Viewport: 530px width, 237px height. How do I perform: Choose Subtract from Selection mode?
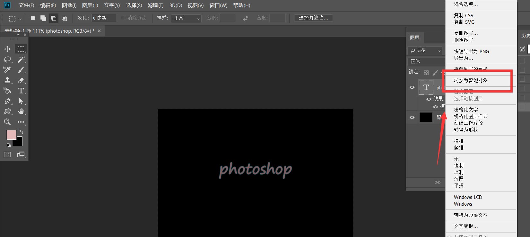[54, 18]
